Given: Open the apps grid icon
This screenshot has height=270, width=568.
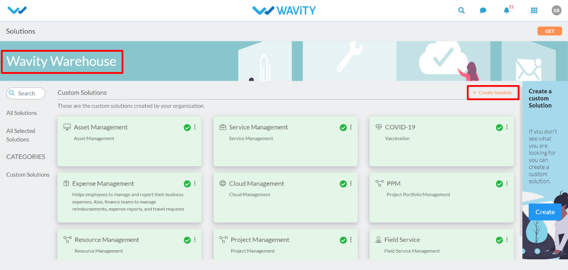Looking at the screenshot, I should click(x=534, y=11).
